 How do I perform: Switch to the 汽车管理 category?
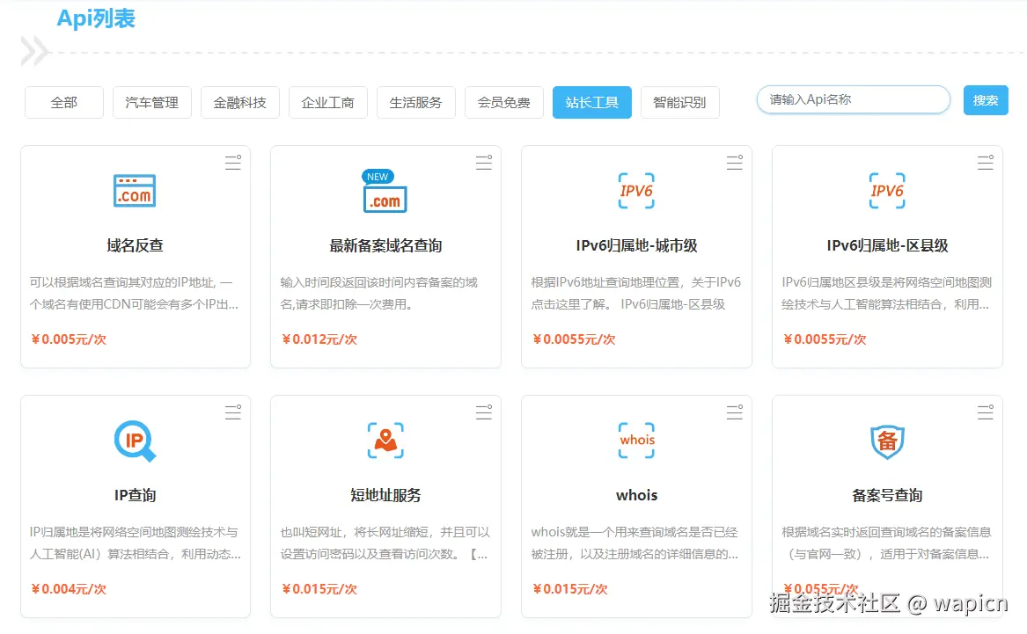pyautogui.click(x=152, y=103)
